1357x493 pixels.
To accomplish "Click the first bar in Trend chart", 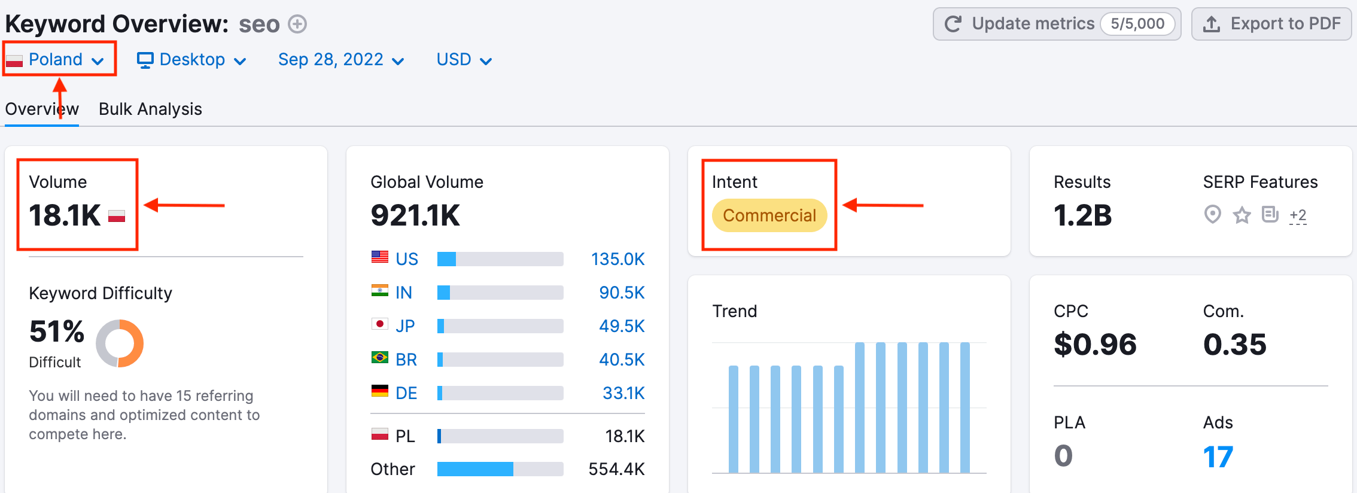I will [x=734, y=419].
